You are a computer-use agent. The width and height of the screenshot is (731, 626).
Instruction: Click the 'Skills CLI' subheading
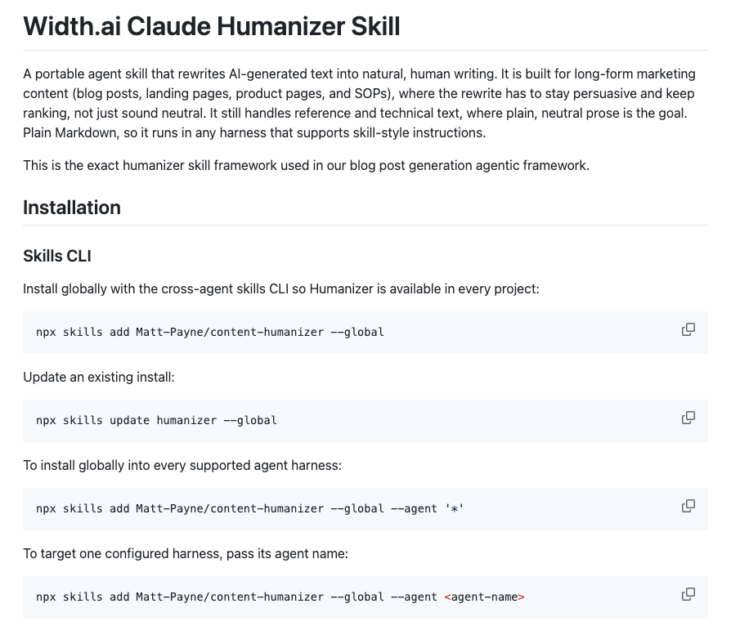57,256
